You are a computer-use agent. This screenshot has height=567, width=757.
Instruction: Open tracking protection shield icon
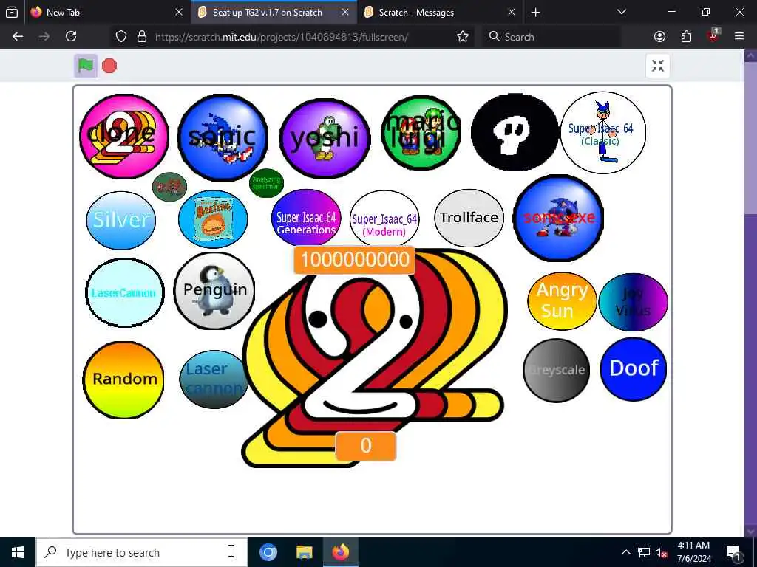tap(121, 37)
